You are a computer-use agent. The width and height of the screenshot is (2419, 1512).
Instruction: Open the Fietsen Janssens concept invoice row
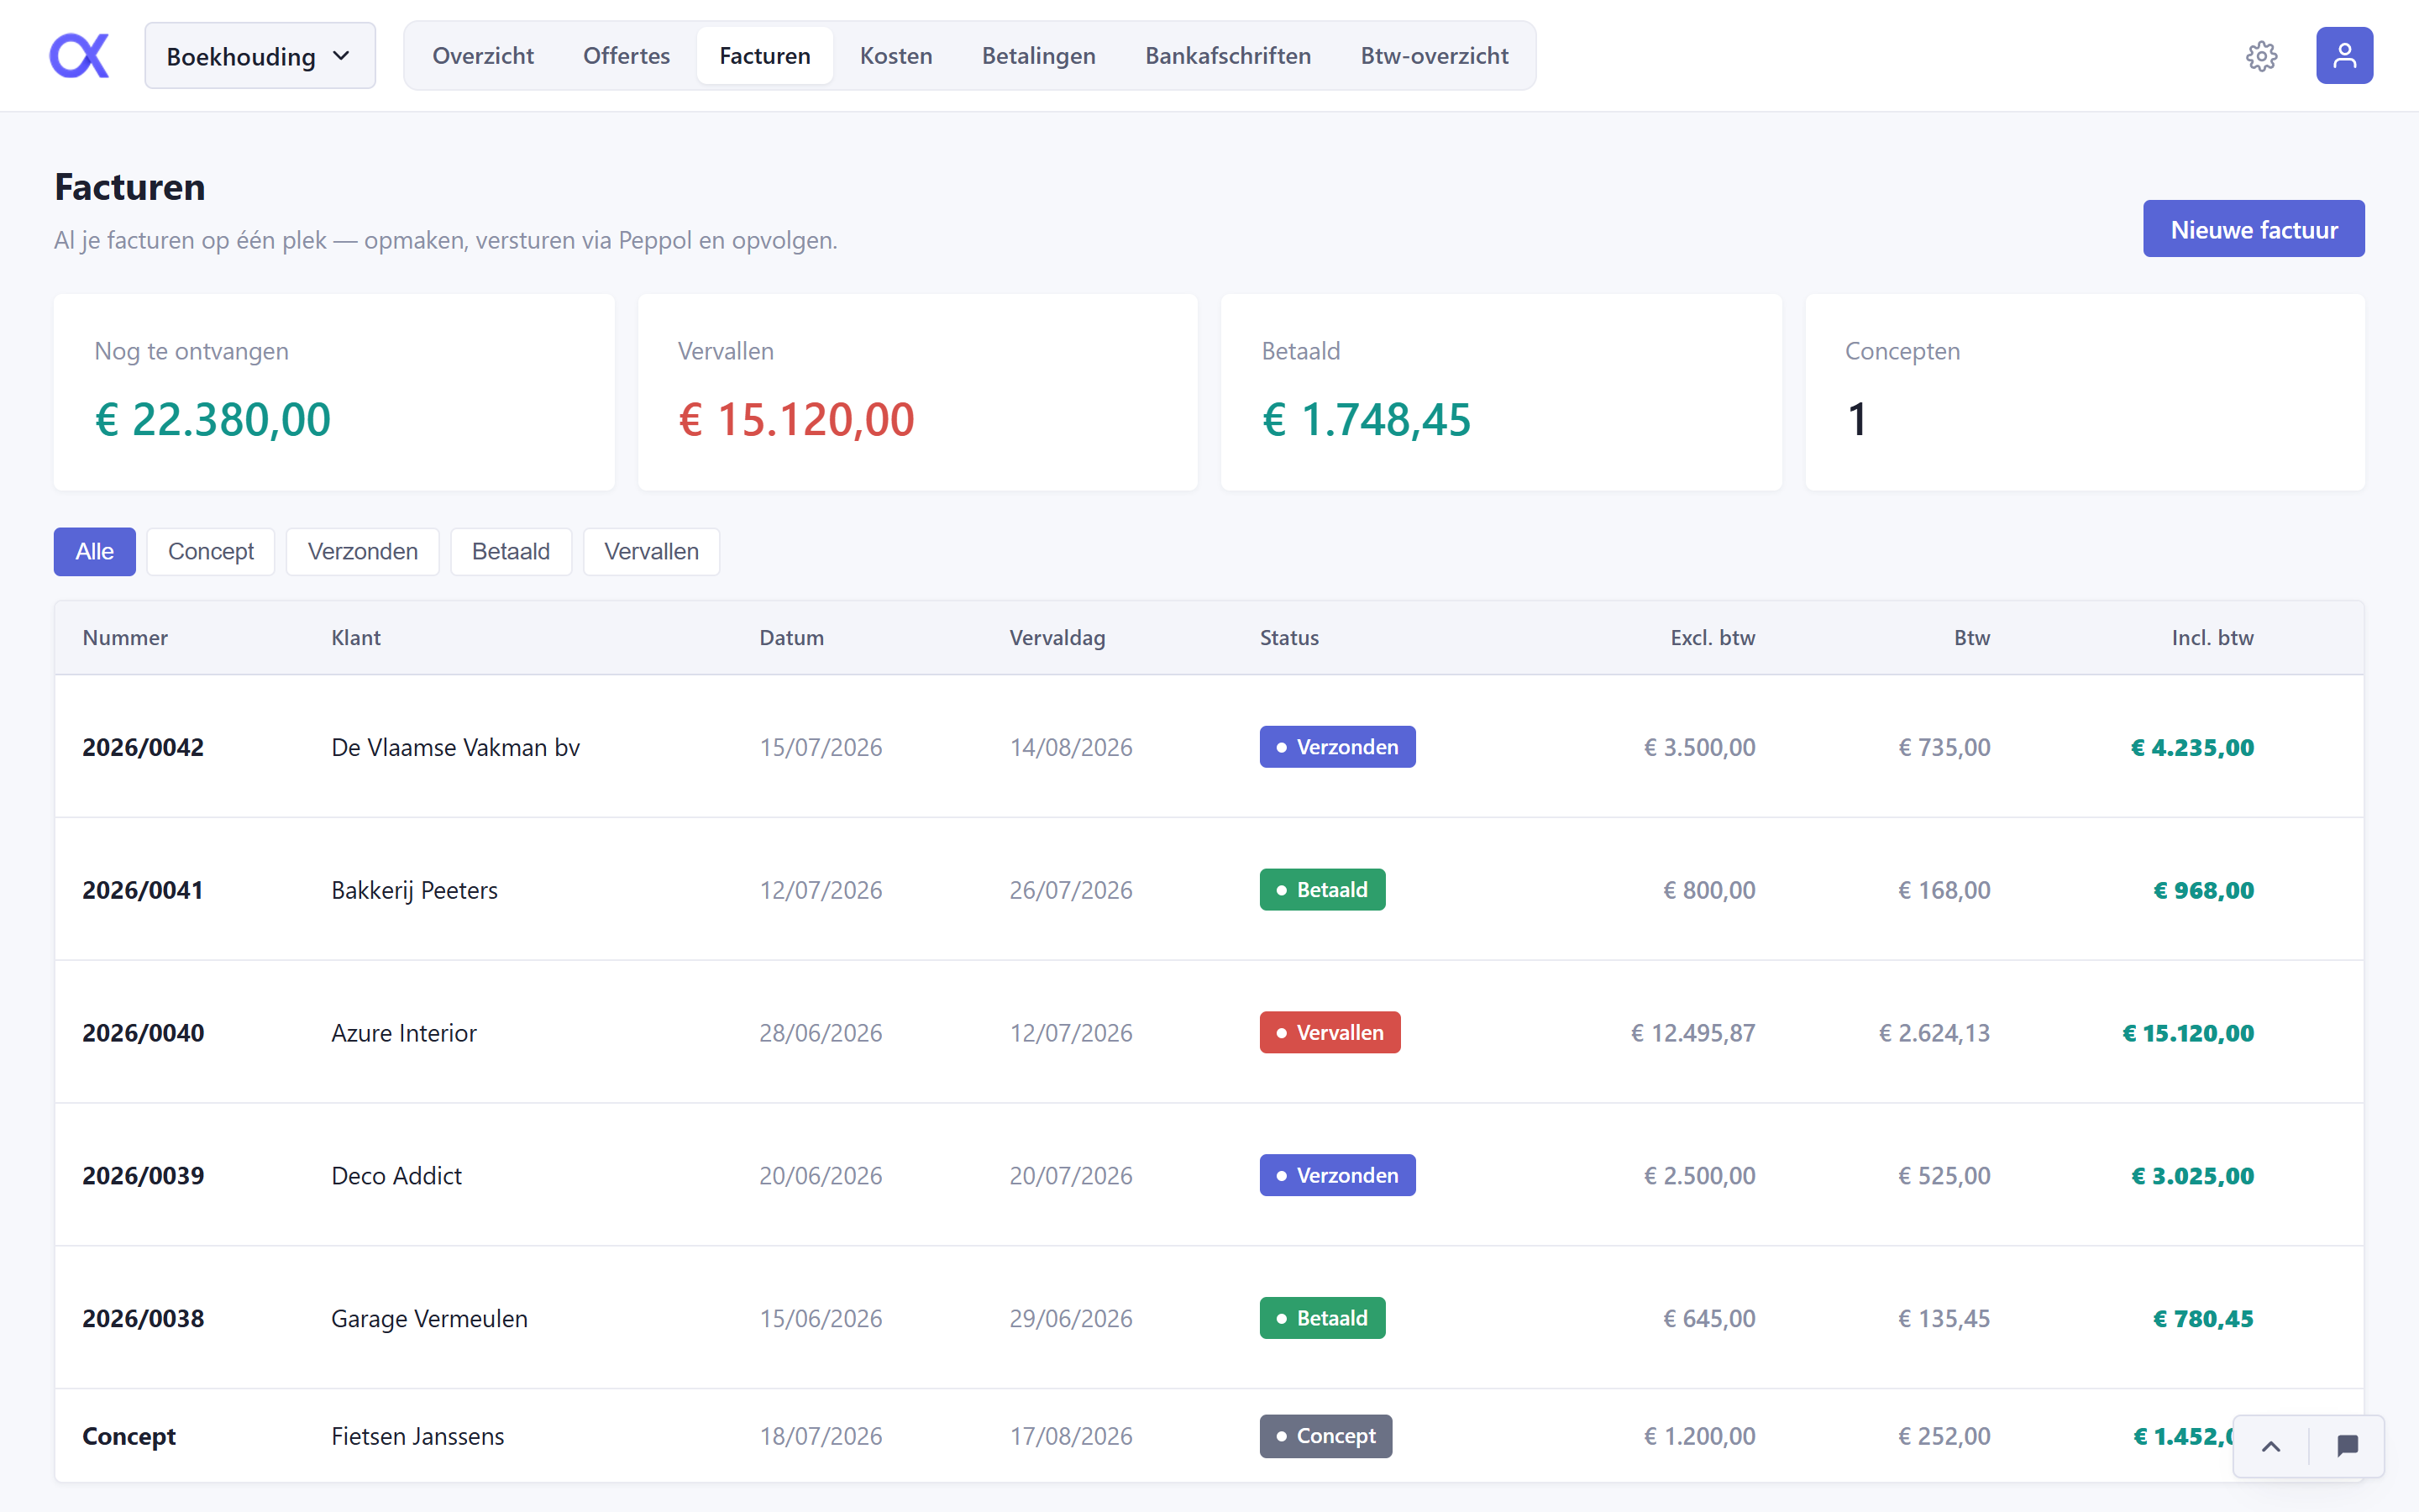(x=1209, y=1436)
